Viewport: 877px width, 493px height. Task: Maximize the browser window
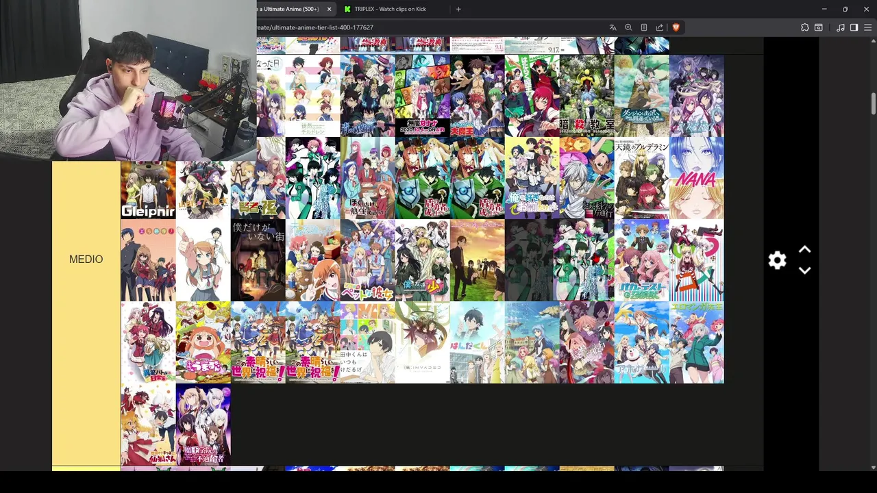click(845, 9)
